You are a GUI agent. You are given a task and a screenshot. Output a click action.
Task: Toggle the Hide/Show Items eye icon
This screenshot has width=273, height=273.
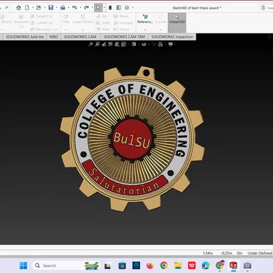tap(144, 44)
